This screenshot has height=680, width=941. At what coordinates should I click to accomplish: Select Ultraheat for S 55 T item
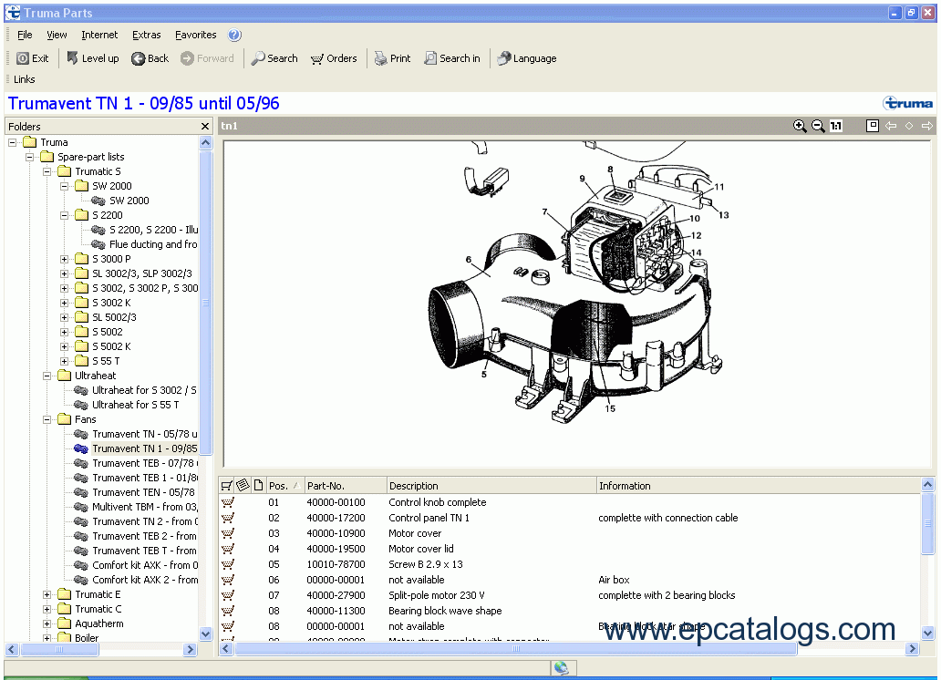135,405
